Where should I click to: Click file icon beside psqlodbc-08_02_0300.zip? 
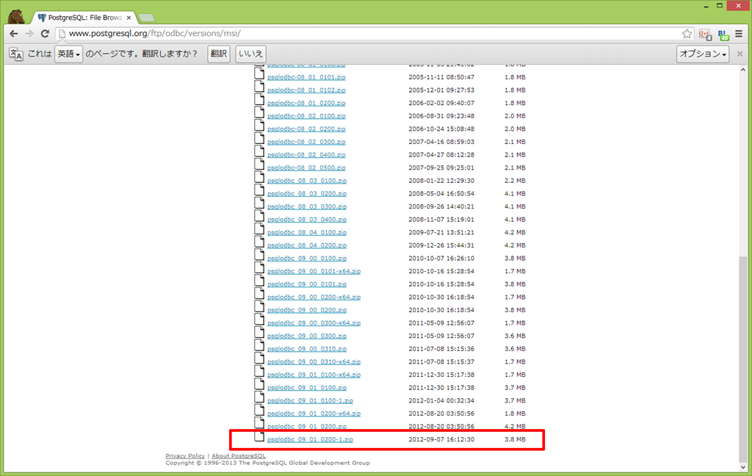pos(259,137)
